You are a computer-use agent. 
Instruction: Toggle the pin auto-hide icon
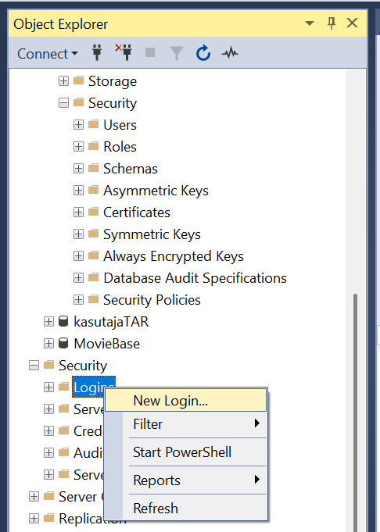[332, 23]
